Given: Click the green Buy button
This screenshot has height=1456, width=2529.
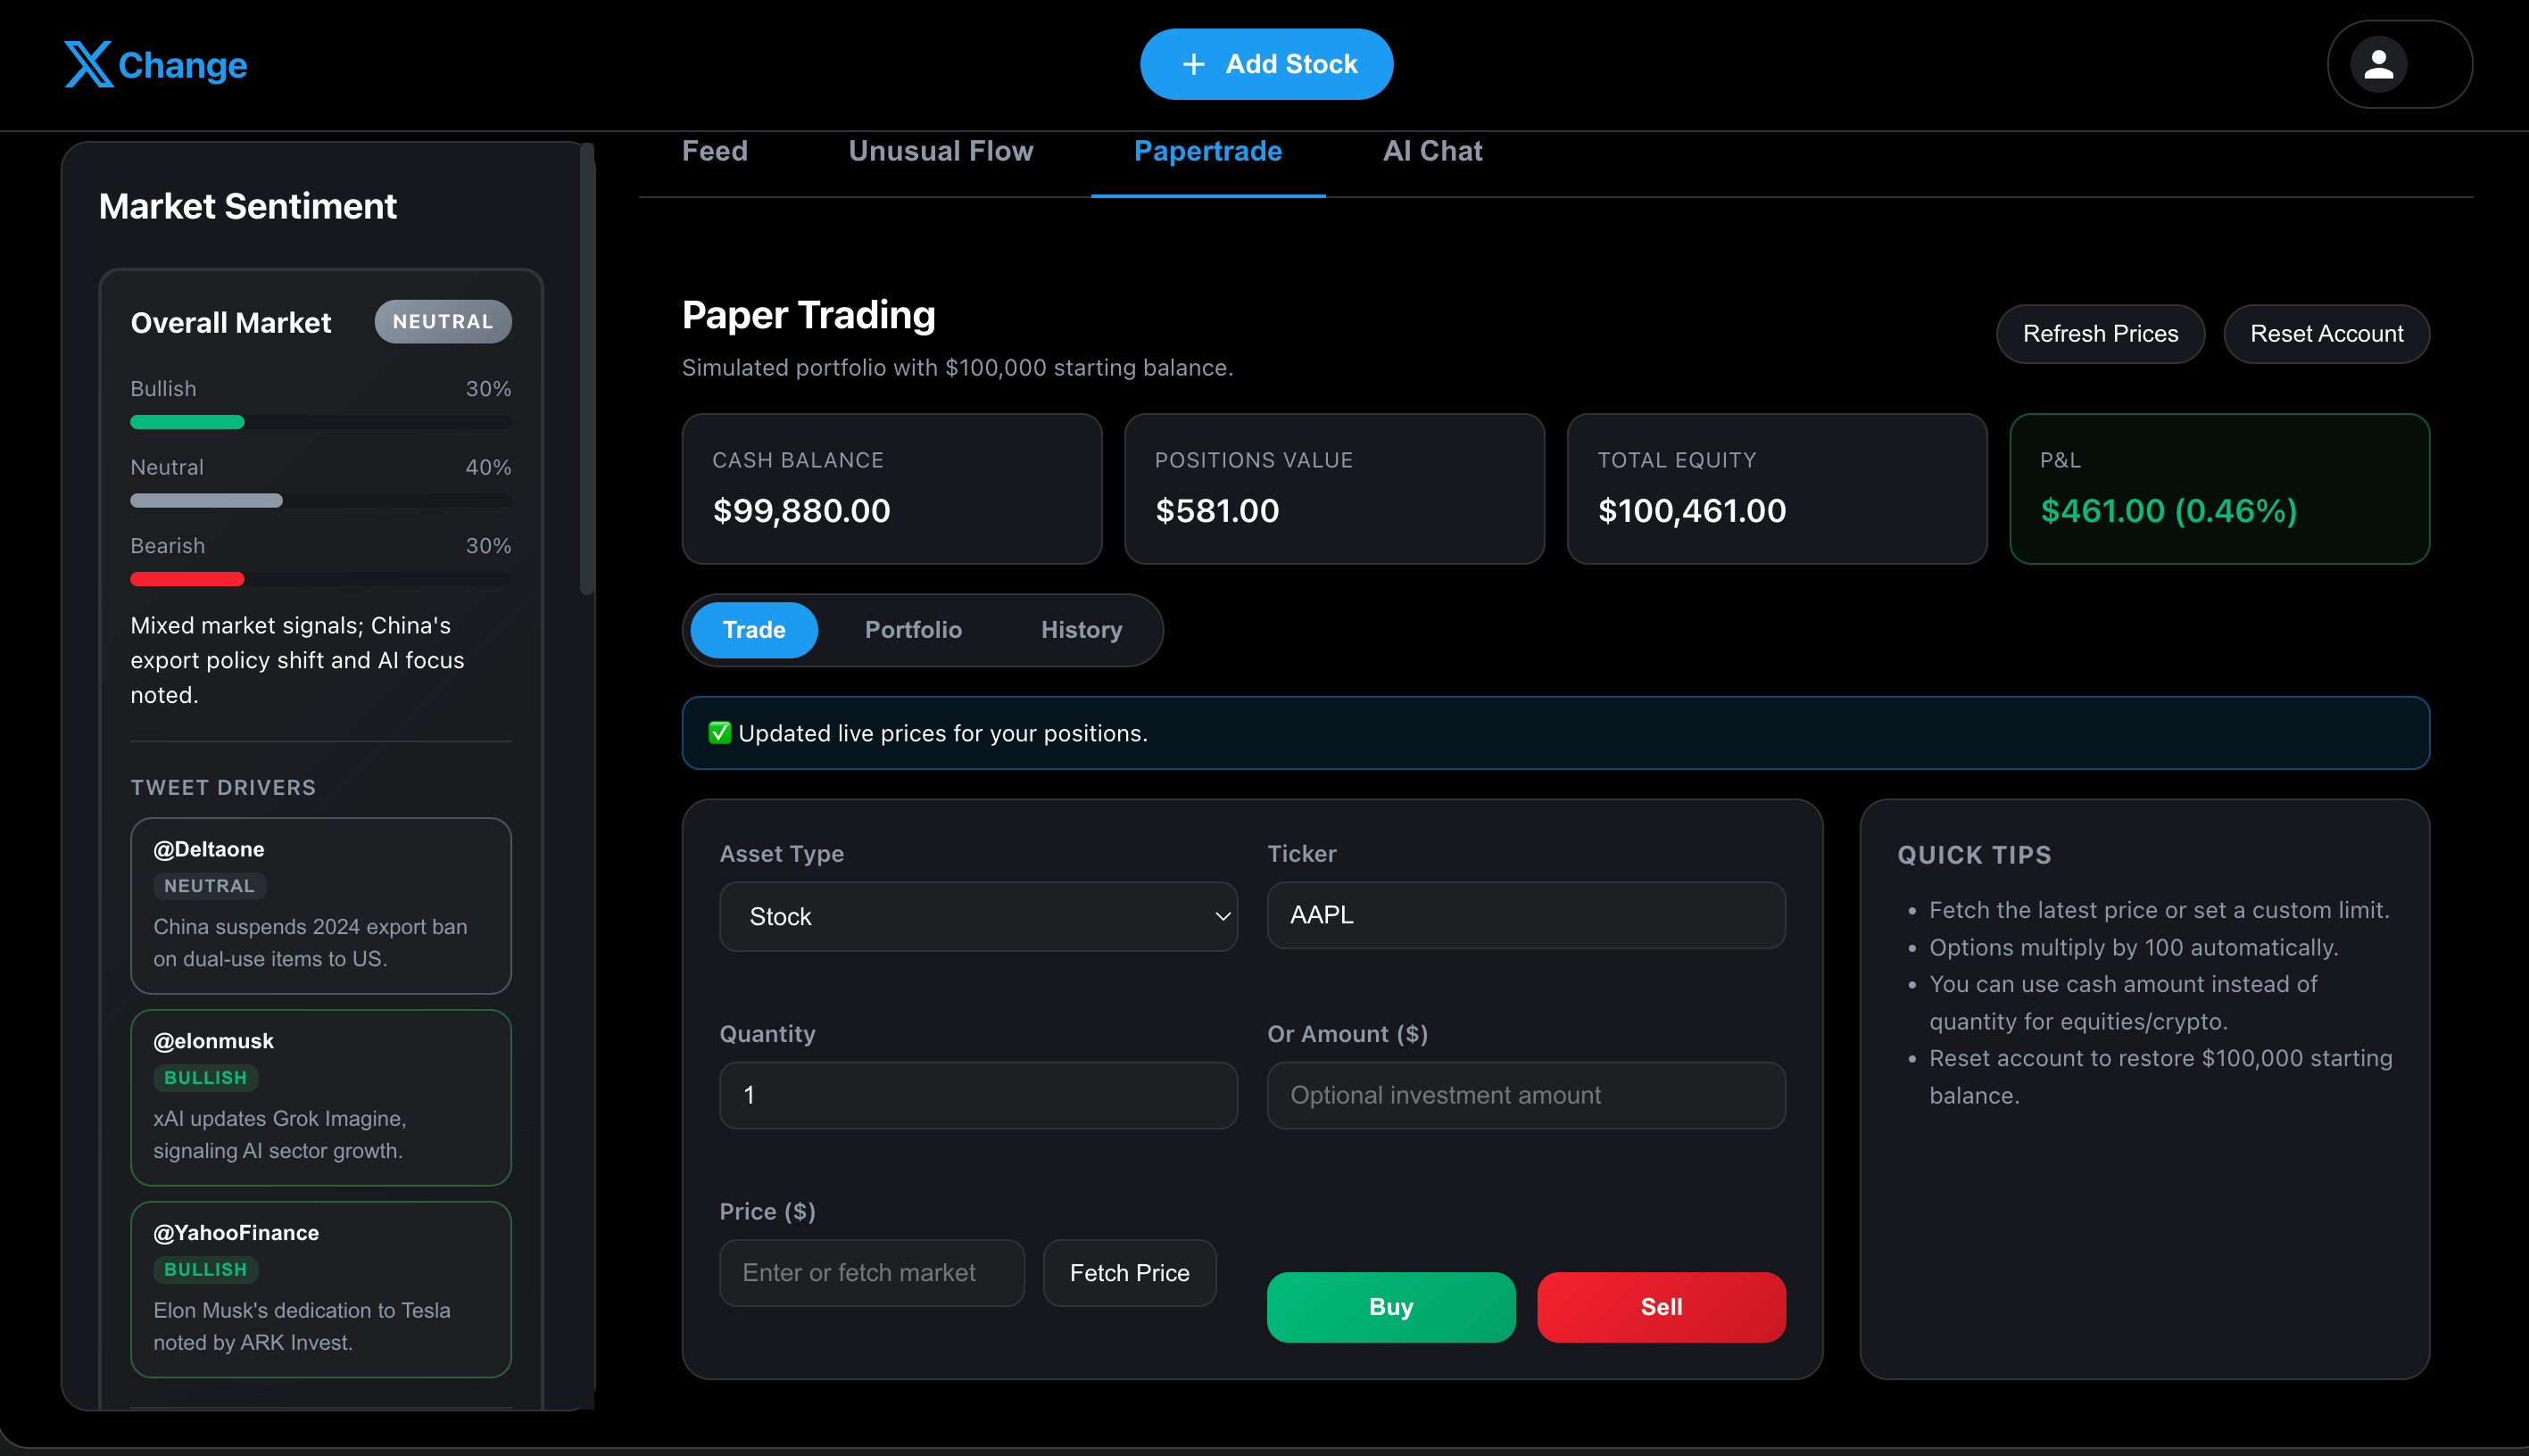Looking at the screenshot, I should tap(1390, 1307).
